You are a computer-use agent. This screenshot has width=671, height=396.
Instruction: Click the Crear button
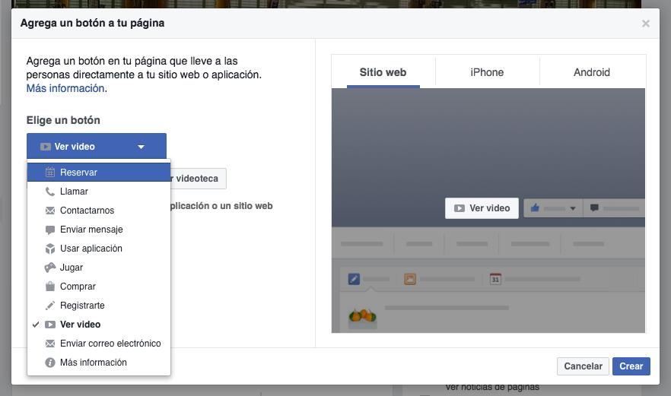[x=631, y=366]
